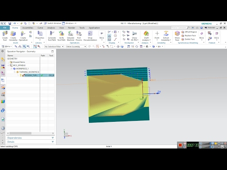The image size is (227, 170).
Task: Open the History clock sidebar tab
Action: [x=3, y=128]
